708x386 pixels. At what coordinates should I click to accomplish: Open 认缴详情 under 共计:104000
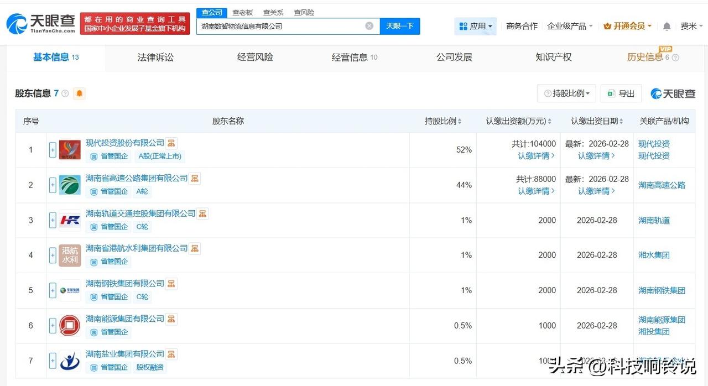coord(536,156)
